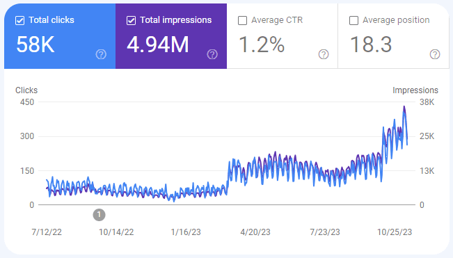Open help icon on Average CTR card
This screenshot has width=453, height=258.
coord(324,54)
